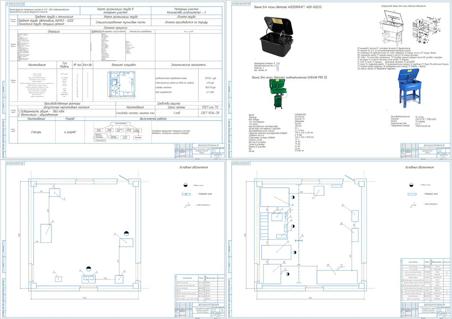452x319 pixels.
Task: Select the "Производственные факторы" heading
Action: point(62,103)
